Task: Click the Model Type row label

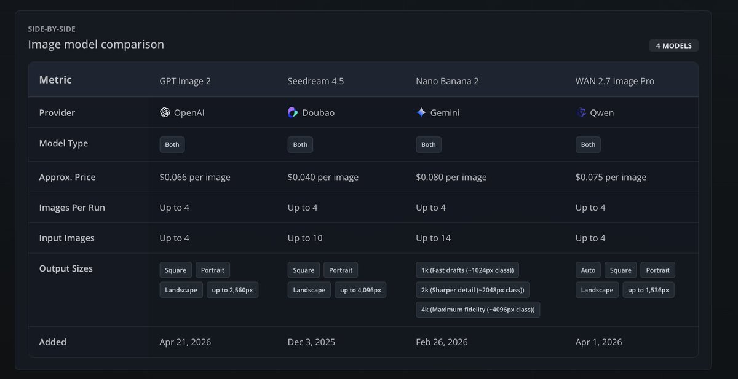Action: pyautogui.click(x=63, y=143)
